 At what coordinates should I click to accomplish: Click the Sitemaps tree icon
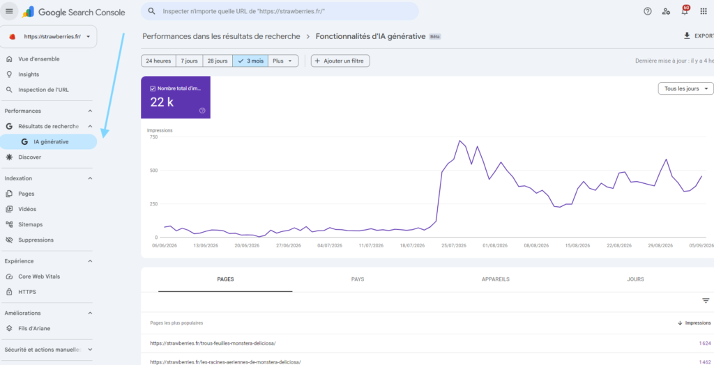pyautogui.click(x=9, y=224)
